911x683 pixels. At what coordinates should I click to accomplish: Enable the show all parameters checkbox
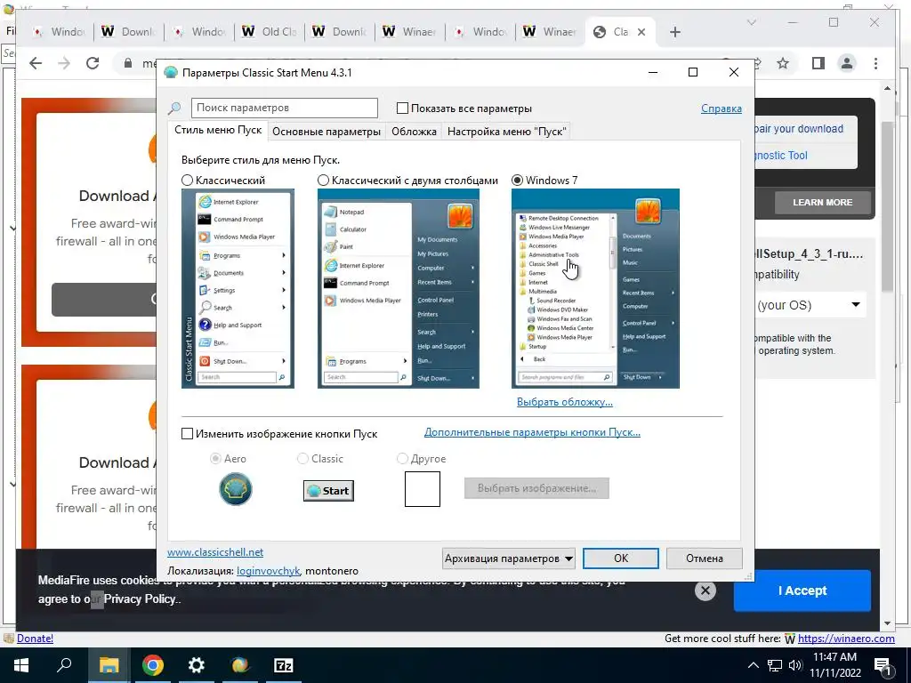point(402,108)
